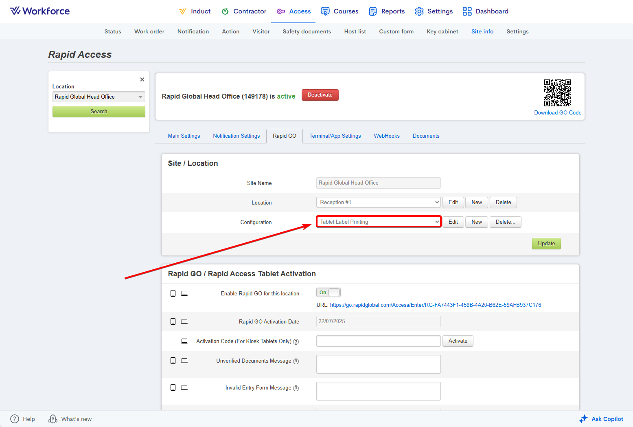633x427 pixels.
Task: Click tablet icon in Invalid Entry Form Message row
Action: point(173,387)
